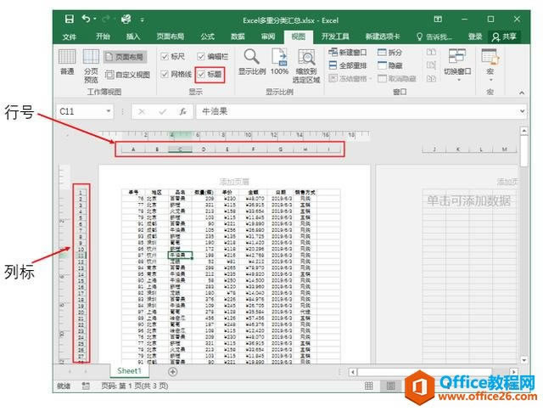Click the Name Box showing C11
Screen dimensions: 543x411
(81, 111)
